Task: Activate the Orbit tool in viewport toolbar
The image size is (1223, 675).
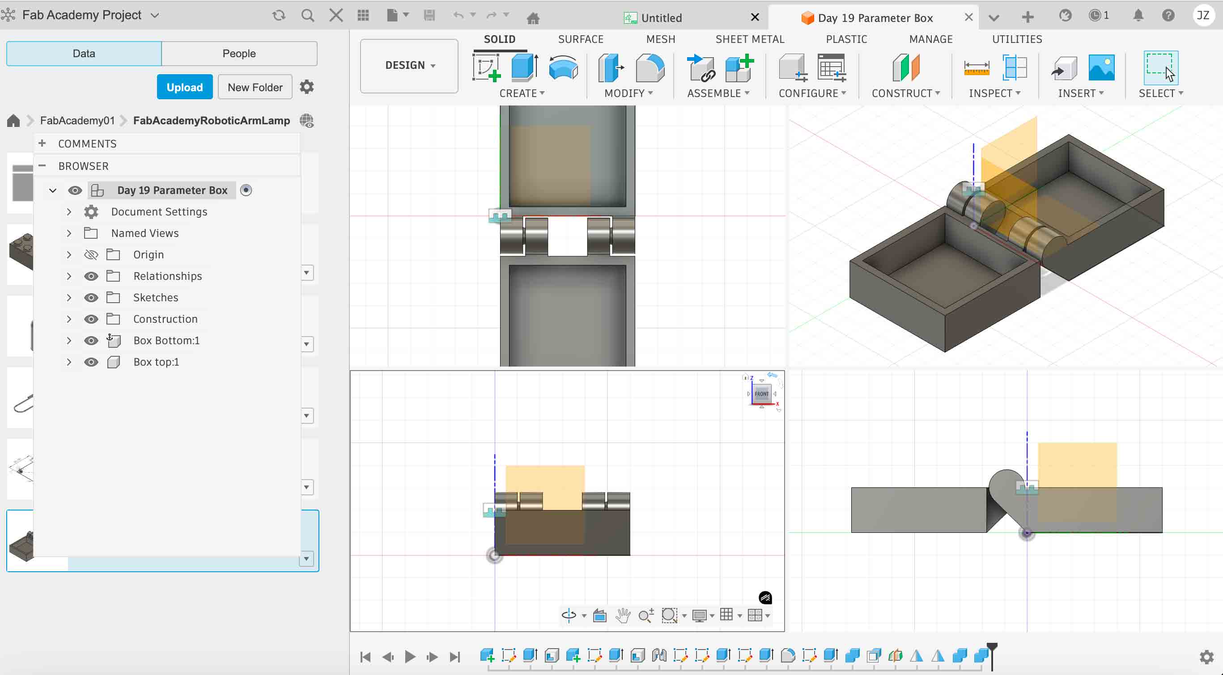Action: tap(569, 615)
